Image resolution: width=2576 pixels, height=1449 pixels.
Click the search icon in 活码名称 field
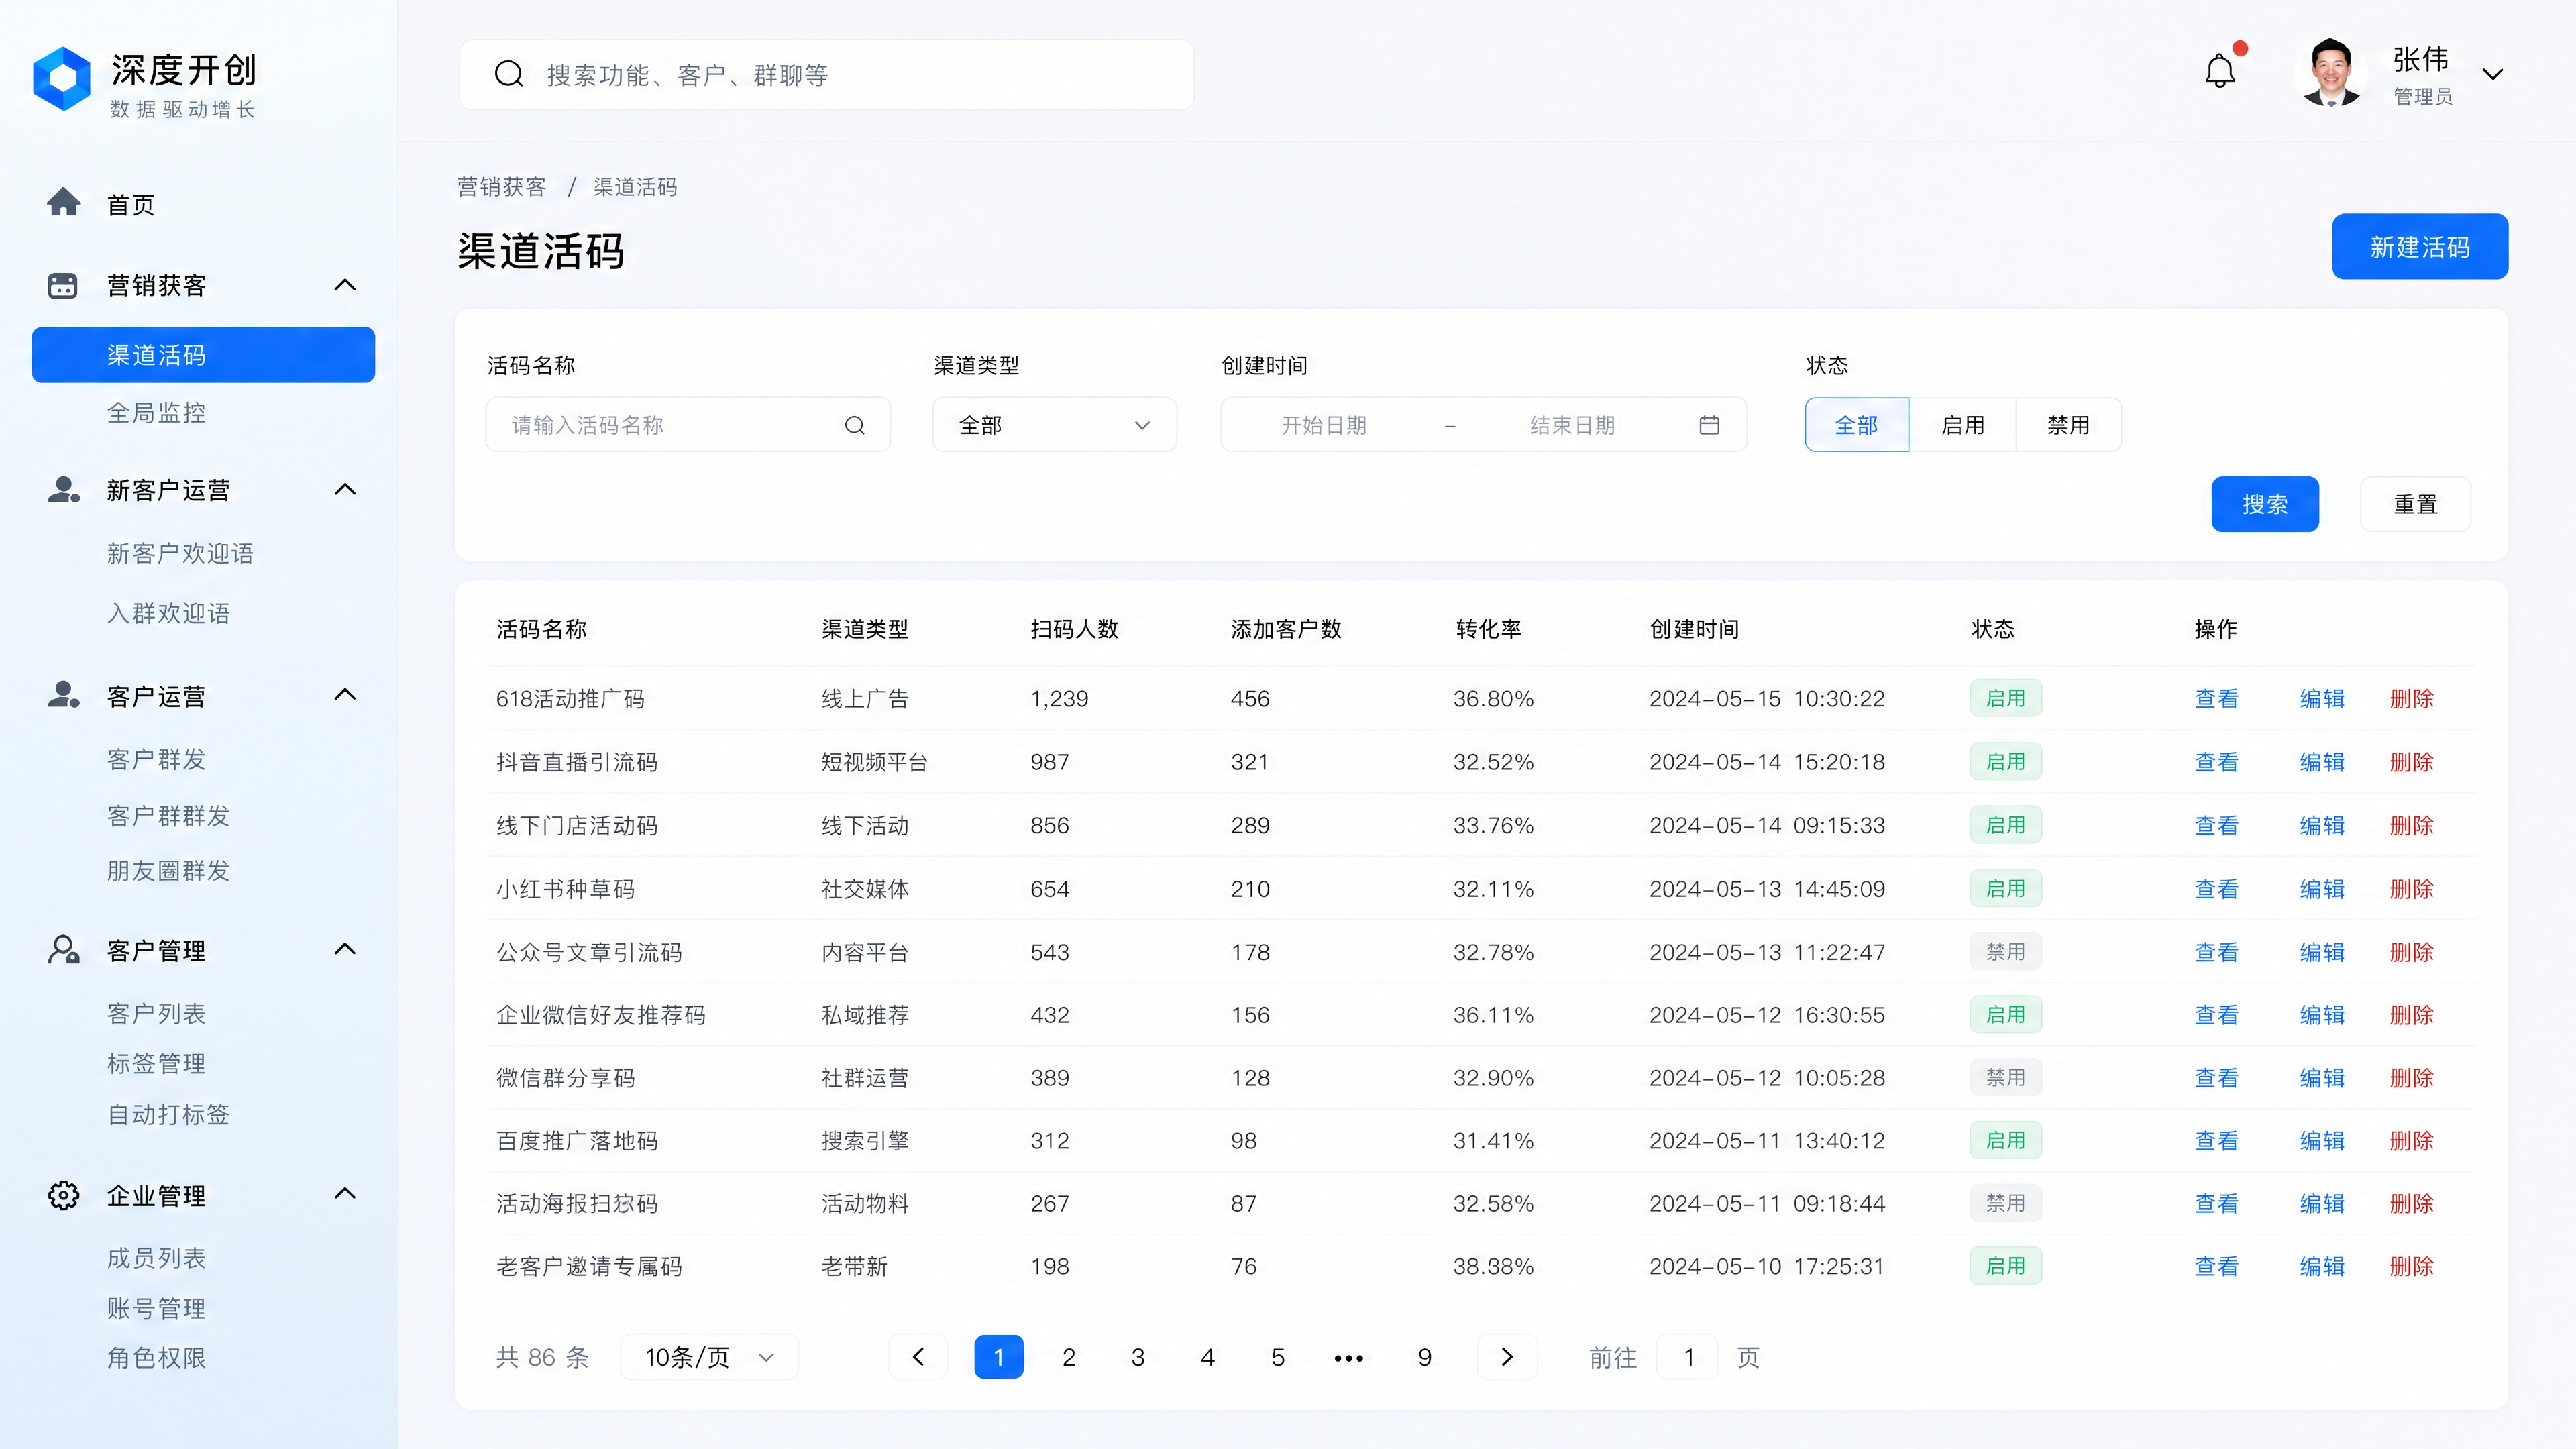tap(855, 425)
